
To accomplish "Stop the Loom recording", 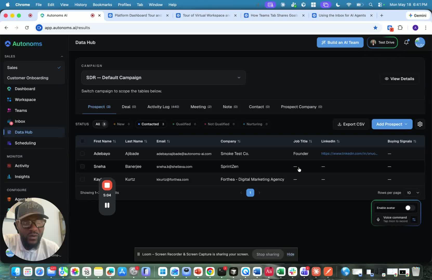I will 107,185.
